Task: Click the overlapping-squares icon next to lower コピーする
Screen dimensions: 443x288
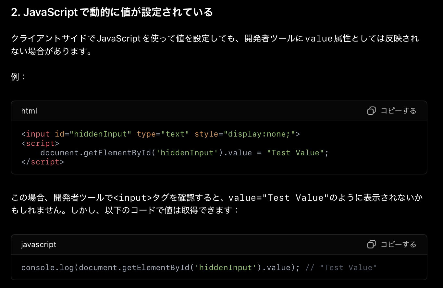Action: pyautogui.click(x=371, y=244)
